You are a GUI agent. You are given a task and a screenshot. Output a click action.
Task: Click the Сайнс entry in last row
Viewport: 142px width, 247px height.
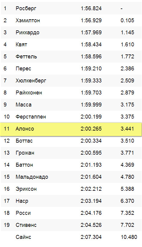coord(23,237)
